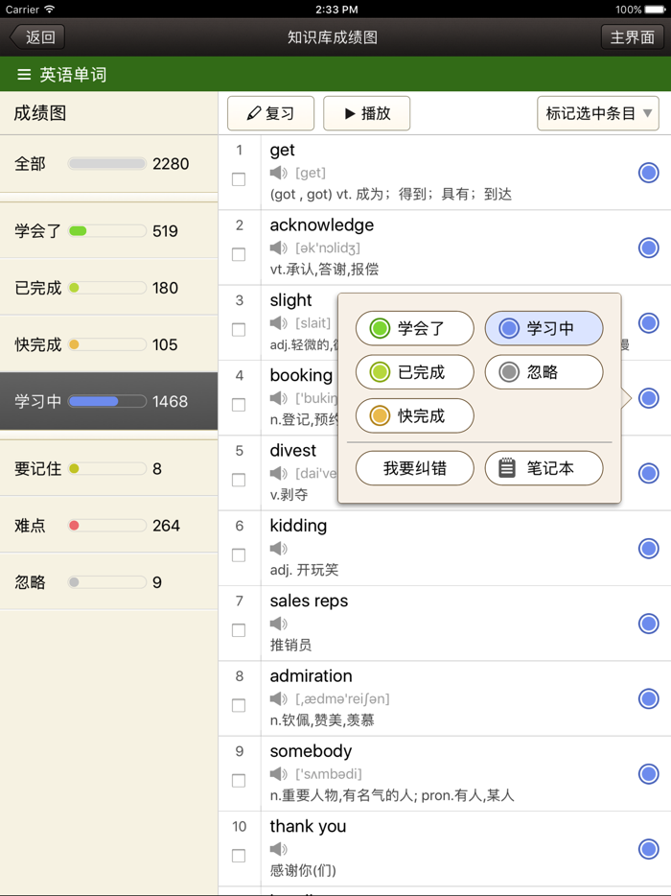
Task: Open the hamburger menu next to 英语单词
Action: coord(24,72)
